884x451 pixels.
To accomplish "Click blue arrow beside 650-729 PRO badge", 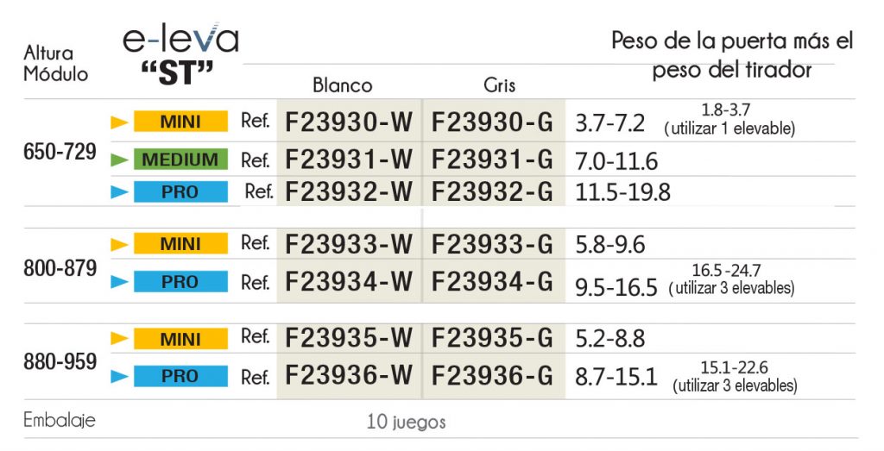I will pyautogui.click(x=119, y=193).
